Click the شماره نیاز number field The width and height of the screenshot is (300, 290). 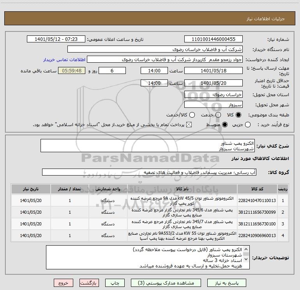(x=214, y=39)
